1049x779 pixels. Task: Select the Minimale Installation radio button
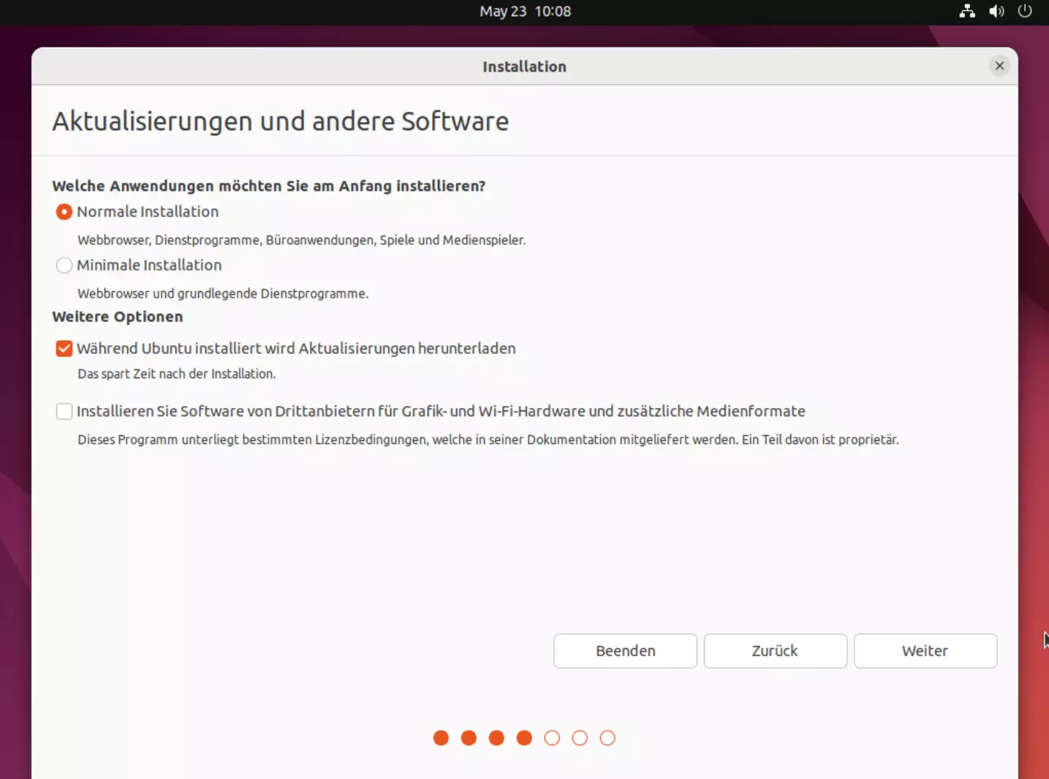(64, 266)
